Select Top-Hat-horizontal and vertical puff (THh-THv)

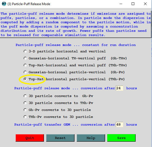click(x=25, y=65)
